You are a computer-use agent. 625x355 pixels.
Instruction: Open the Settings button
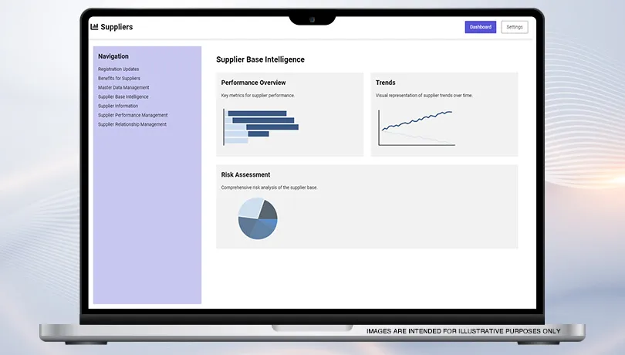(x=515, y=27)
